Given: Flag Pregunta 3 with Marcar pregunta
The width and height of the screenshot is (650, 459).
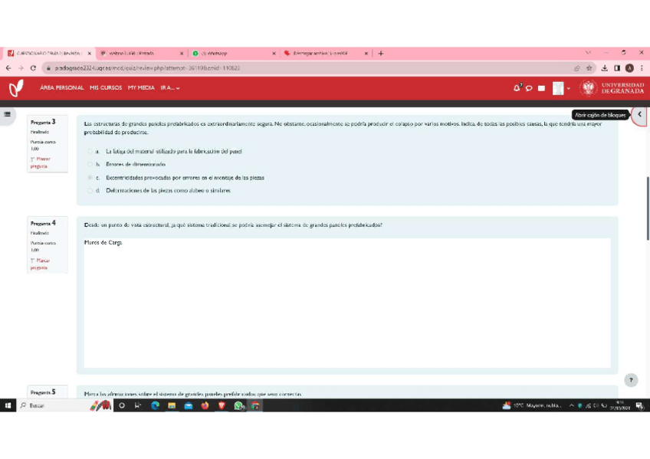Looking at the screenshot, I should pos(40,162).
